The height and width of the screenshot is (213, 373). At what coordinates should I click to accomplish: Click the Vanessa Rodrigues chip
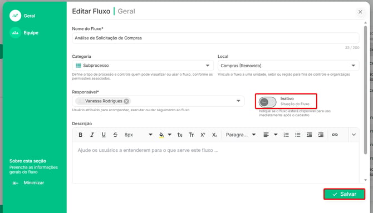pyautogui.click(x=102, y=101)
